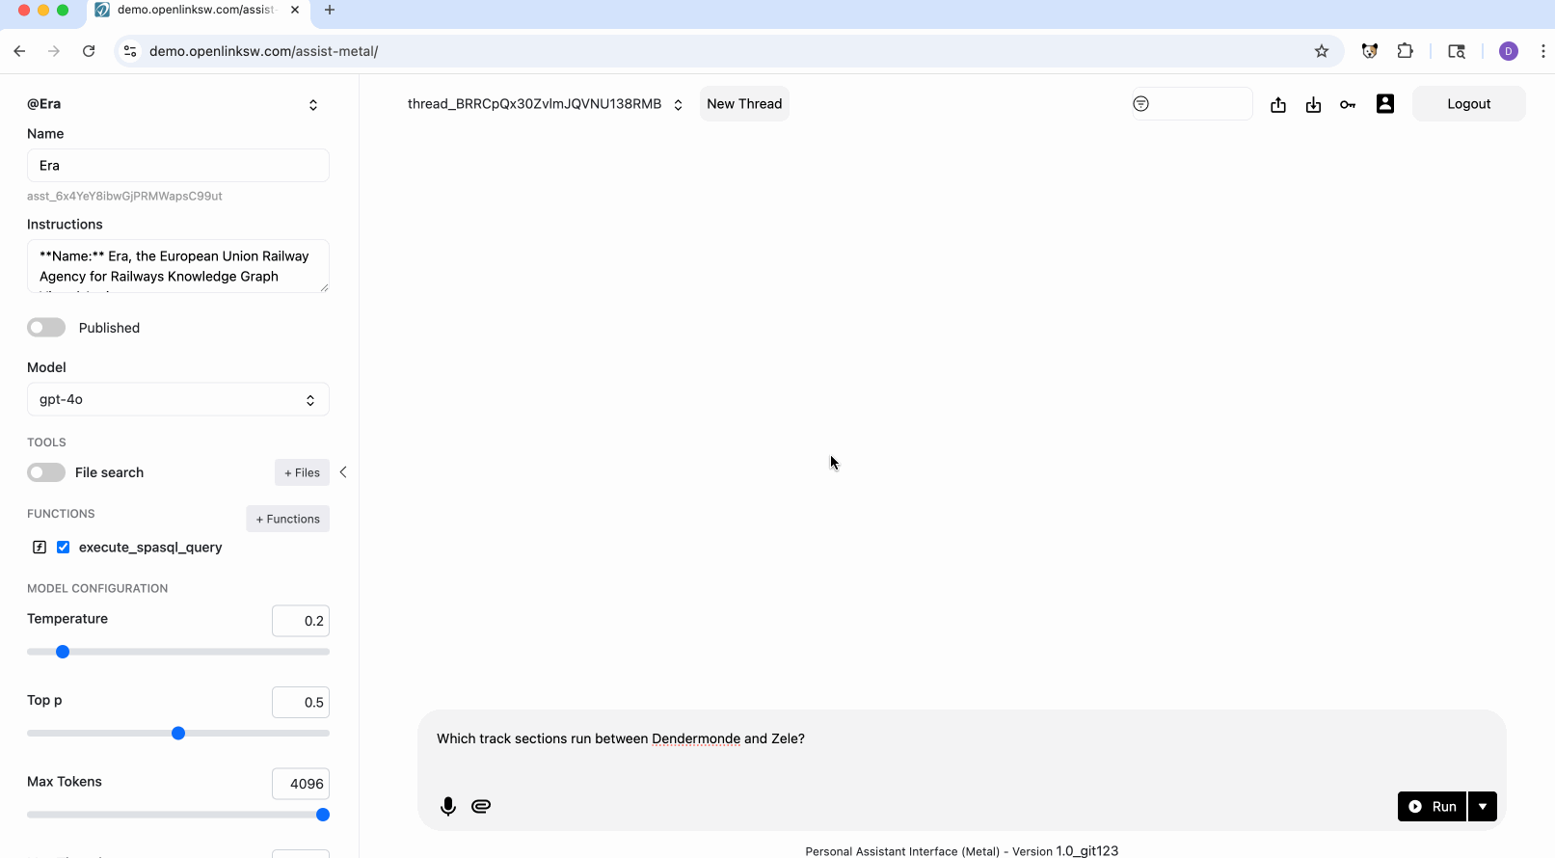Click the site information icon in the address bar
Image resolution: width=1555 pixels, height=858 pixels.
pos(130,51)
